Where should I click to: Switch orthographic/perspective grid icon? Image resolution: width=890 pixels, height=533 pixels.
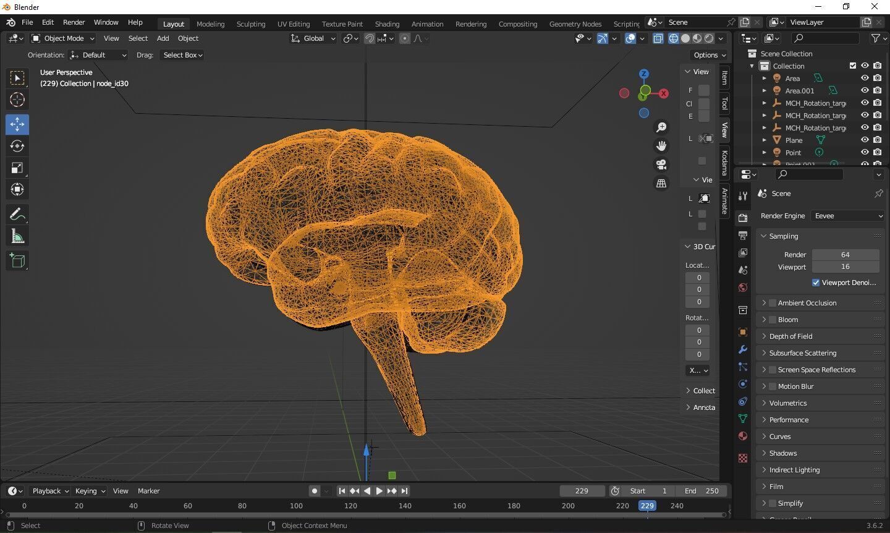661,184
